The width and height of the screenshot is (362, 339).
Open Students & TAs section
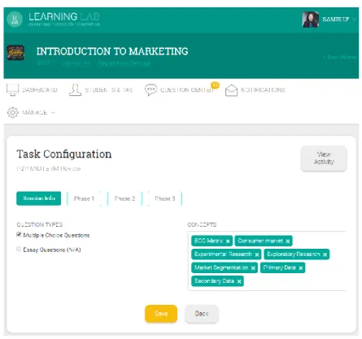coord(109,90)
